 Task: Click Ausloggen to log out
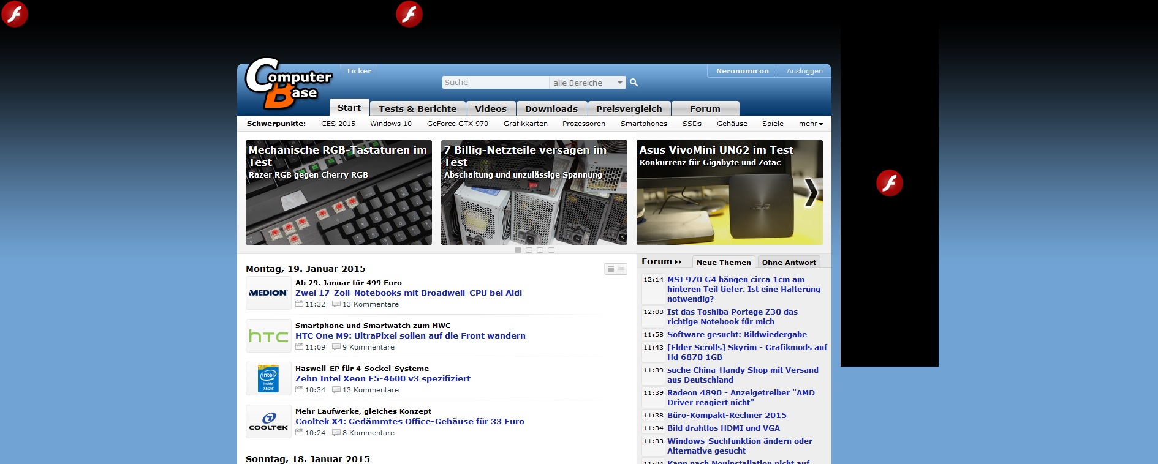(x=804, y=71)
